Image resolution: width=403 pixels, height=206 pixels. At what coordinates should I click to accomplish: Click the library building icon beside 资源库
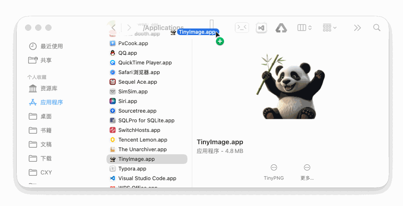33,89
